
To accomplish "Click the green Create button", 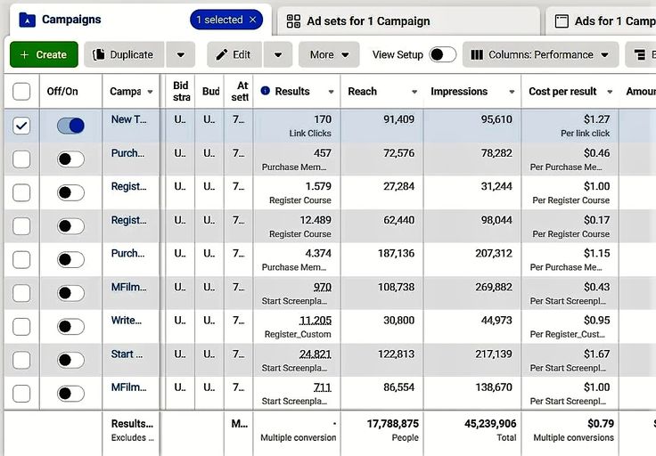I will 44,54.
